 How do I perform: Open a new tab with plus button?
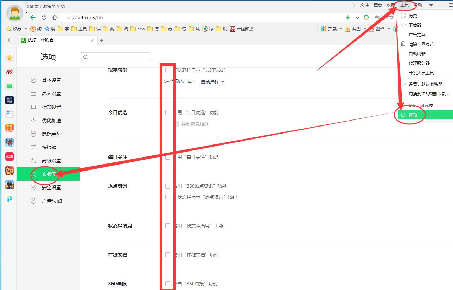pos(102,41)
